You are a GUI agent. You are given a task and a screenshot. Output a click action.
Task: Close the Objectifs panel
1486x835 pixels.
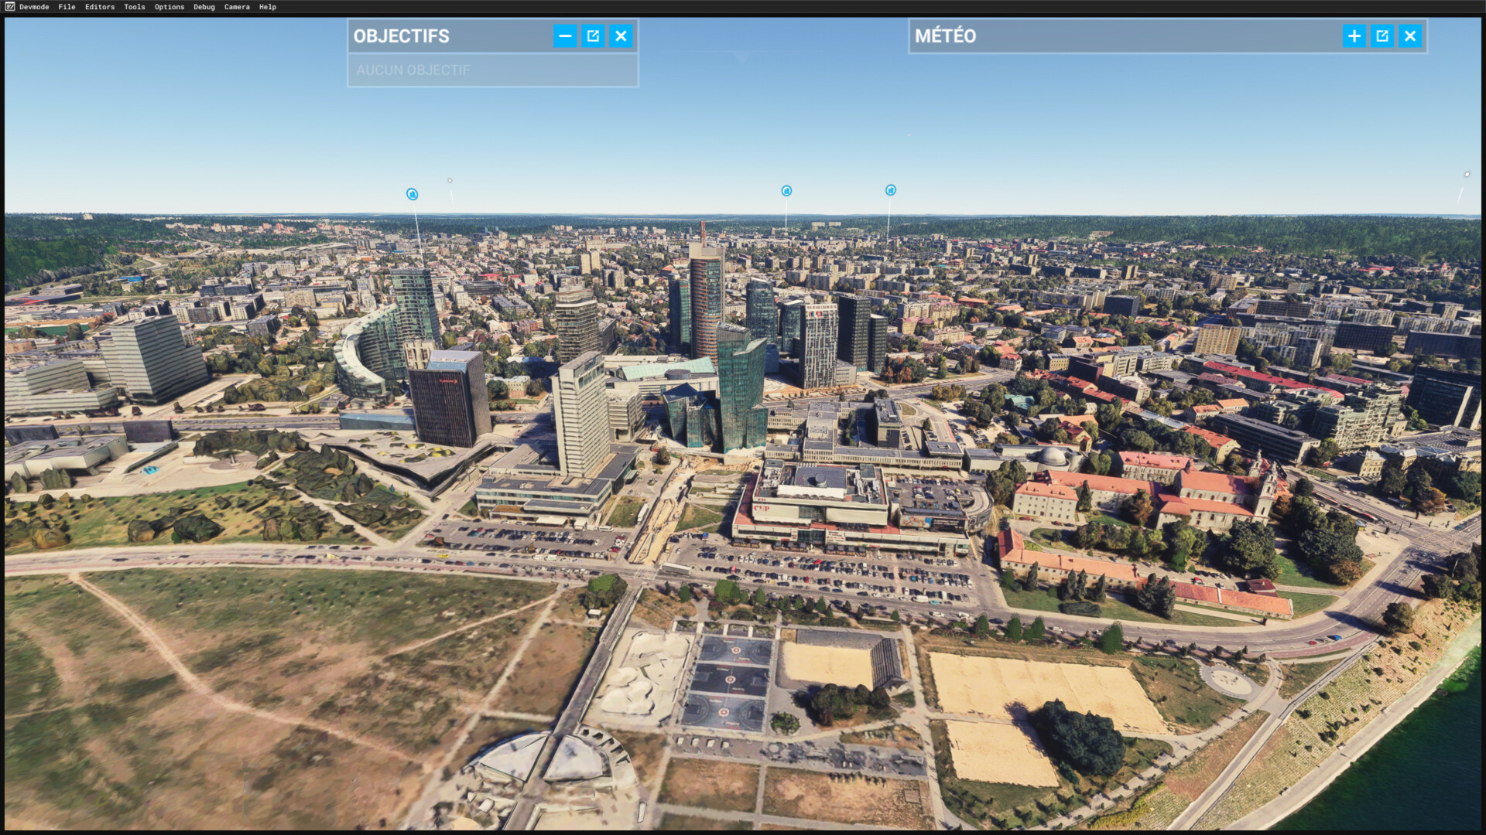621,36
